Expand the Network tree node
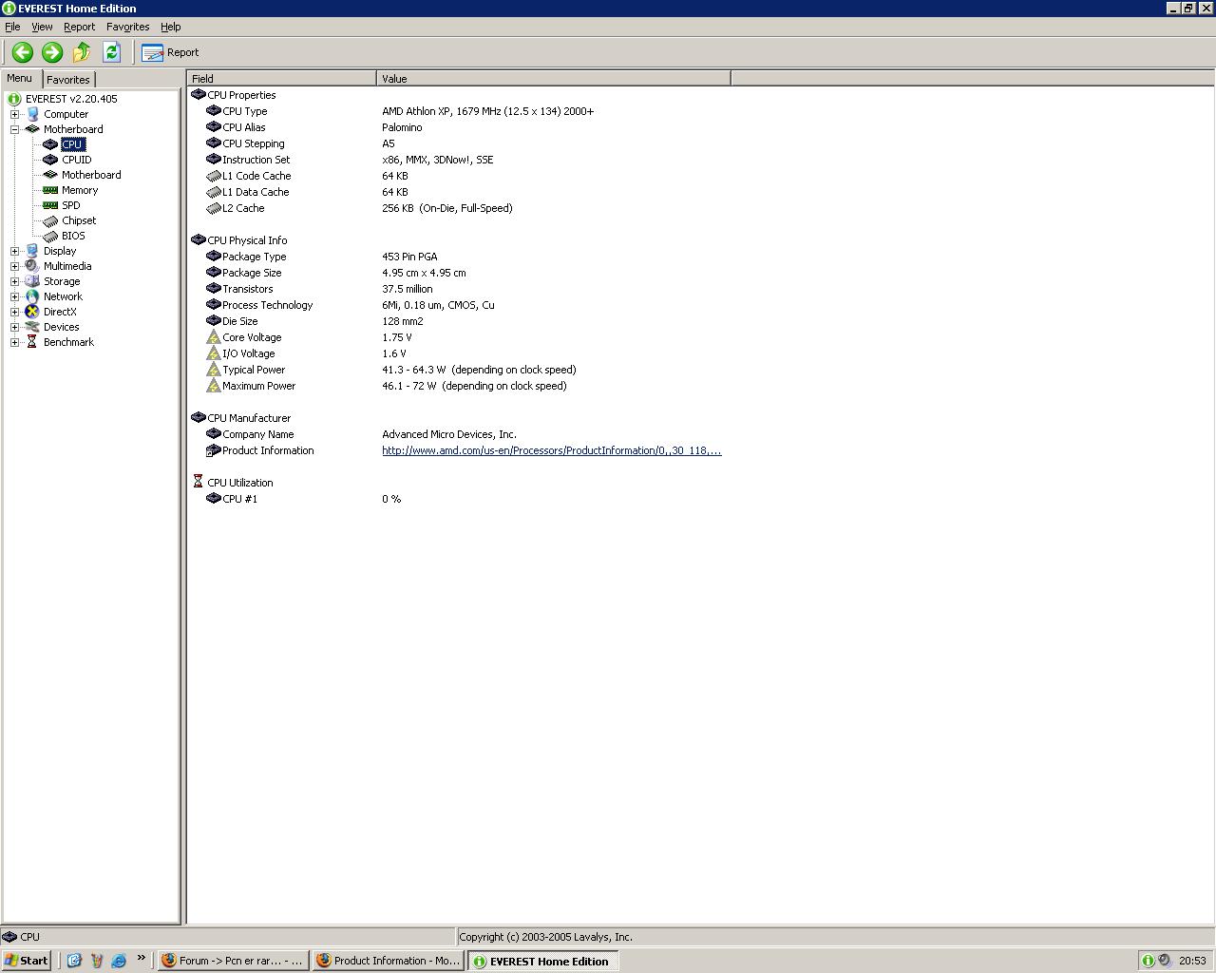The width and height of the screenshot is (1216, 973). (14, 296)
